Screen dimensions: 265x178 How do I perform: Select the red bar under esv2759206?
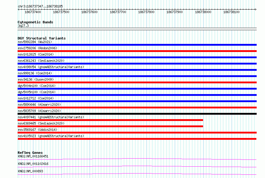[137, 51]
